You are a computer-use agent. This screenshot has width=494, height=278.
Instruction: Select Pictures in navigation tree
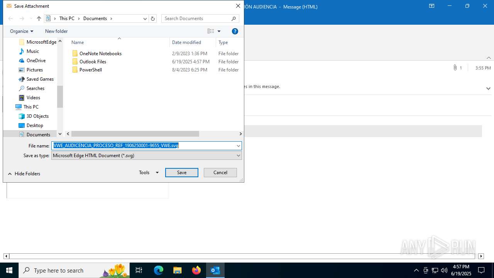pyautogui.click(x=30, y=70)
